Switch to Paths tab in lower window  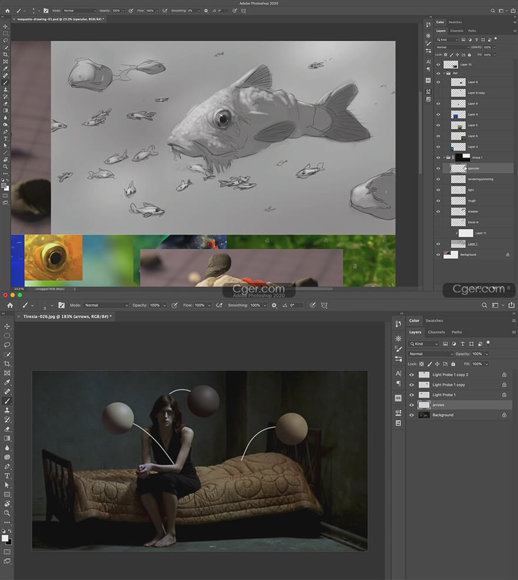(457, 332)
